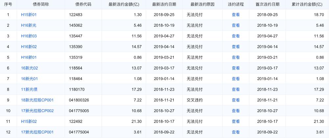Click first default date 2018-10-19

pos(267,25)
